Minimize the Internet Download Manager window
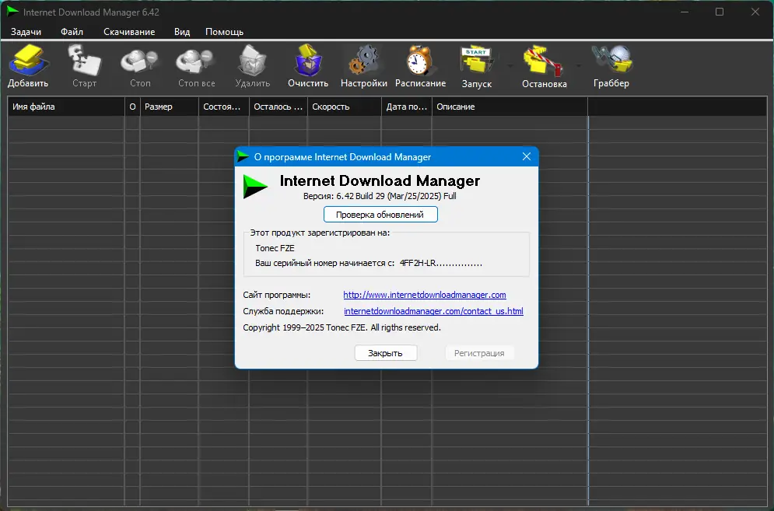The width and height of the screenshot is (774, 511). click(x=685, y=12)
